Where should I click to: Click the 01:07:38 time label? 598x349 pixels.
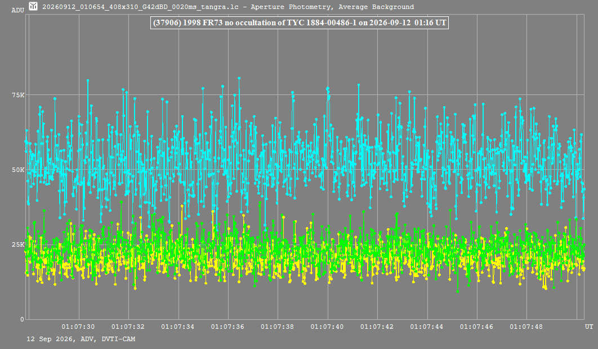[x=277, y=327]
